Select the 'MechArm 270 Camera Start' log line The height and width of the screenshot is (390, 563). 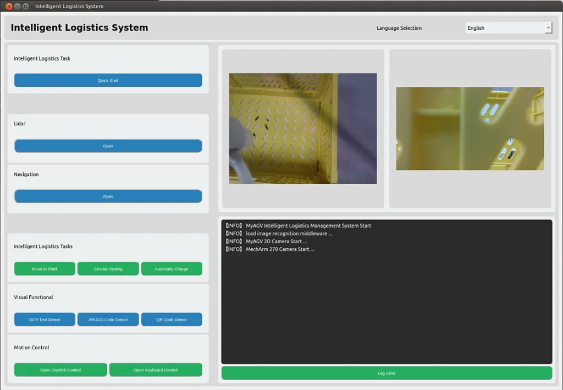280,249
